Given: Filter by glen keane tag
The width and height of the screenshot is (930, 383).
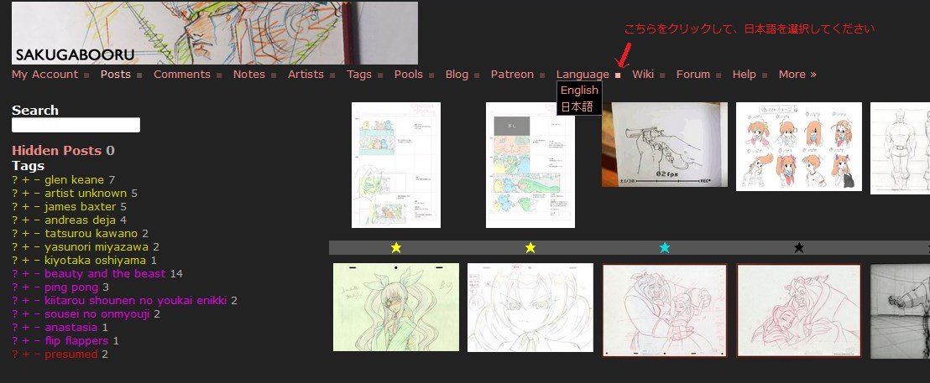Looking at the screenshot, I should point(74,180).
